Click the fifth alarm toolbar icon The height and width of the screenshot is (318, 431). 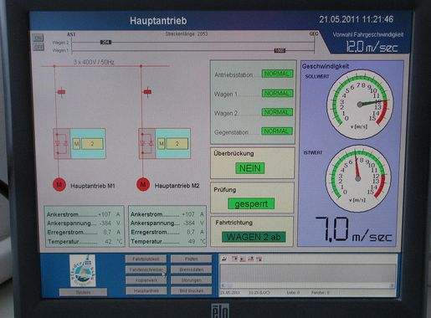(259, 259)
